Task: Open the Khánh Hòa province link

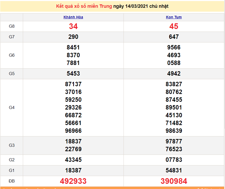Action: (73, 17)
